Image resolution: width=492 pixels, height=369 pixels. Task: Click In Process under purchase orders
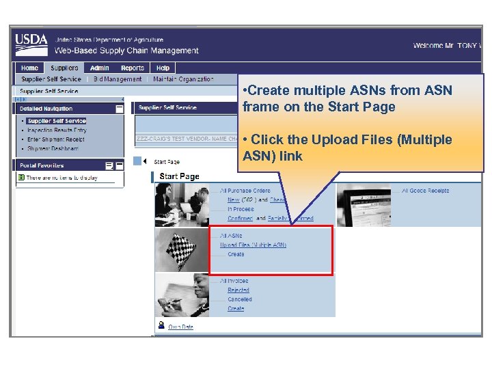tap(241, 209)
